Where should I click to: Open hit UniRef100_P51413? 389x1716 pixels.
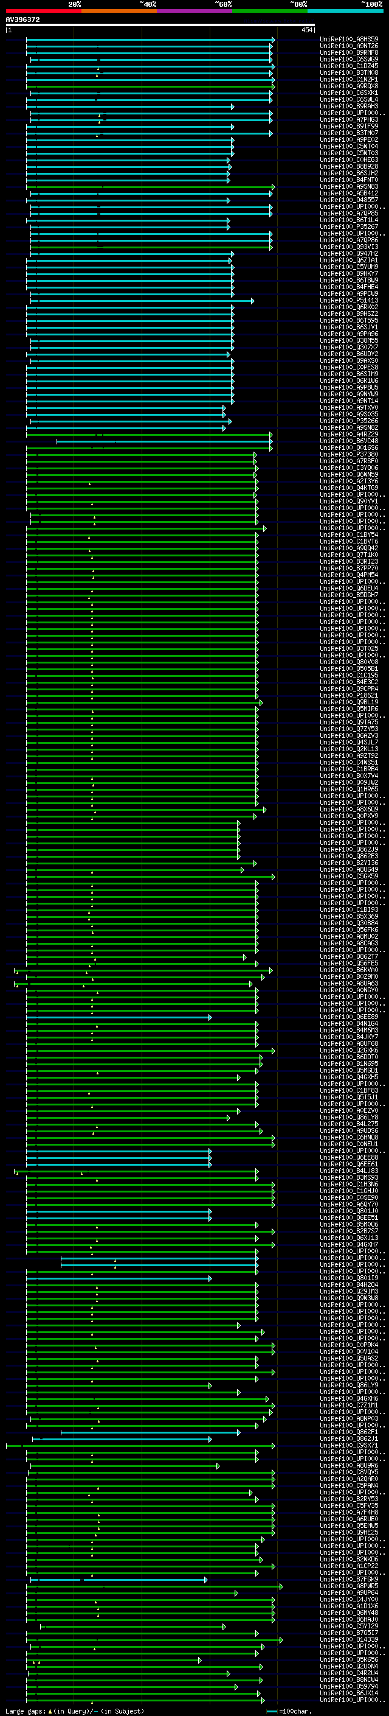349,301
